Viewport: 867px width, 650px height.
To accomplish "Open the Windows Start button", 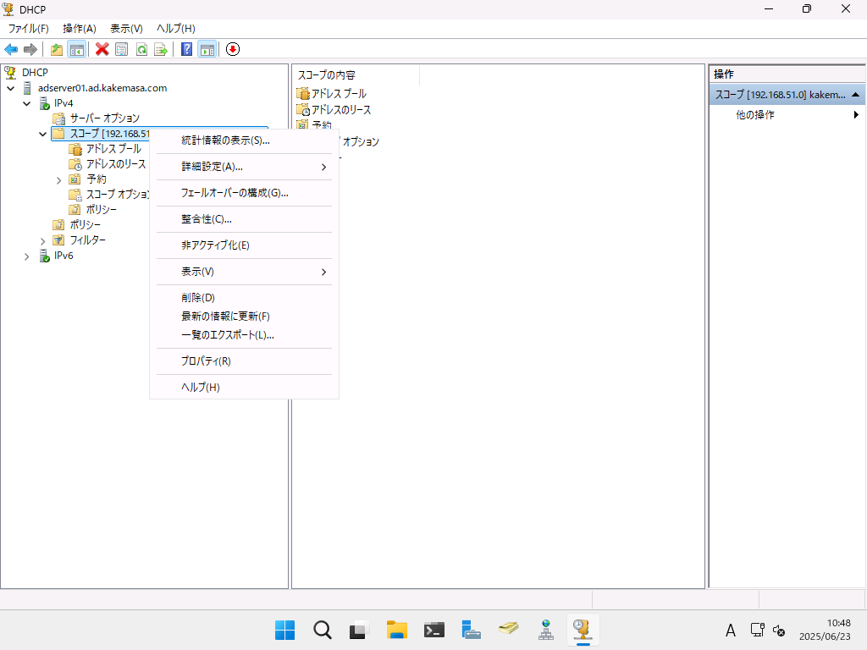I will [x=284, y=630].
